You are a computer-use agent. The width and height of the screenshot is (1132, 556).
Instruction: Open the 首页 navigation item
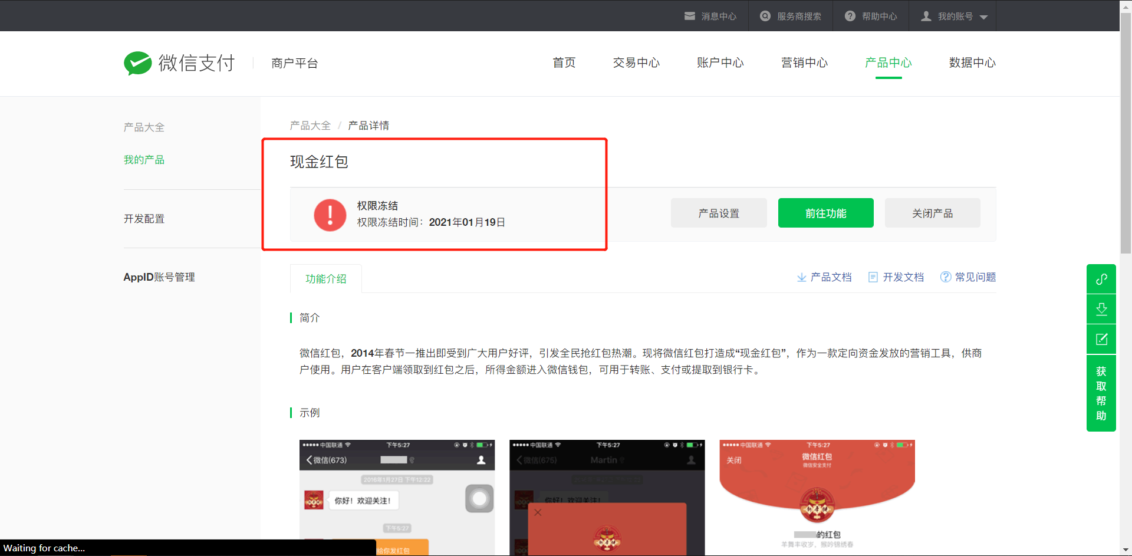(564, 62)
